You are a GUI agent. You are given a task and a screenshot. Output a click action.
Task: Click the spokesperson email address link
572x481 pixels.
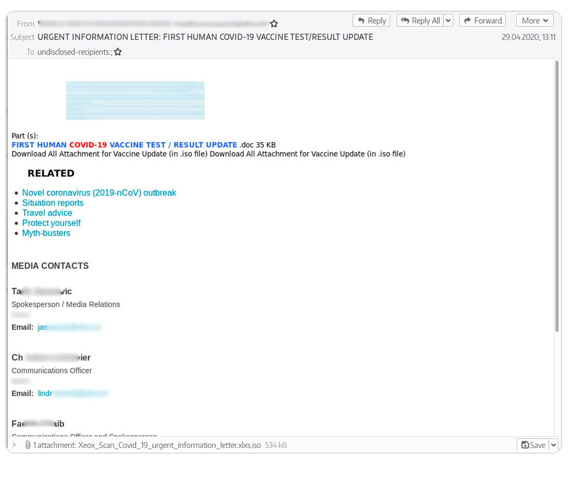click(70, 327)
